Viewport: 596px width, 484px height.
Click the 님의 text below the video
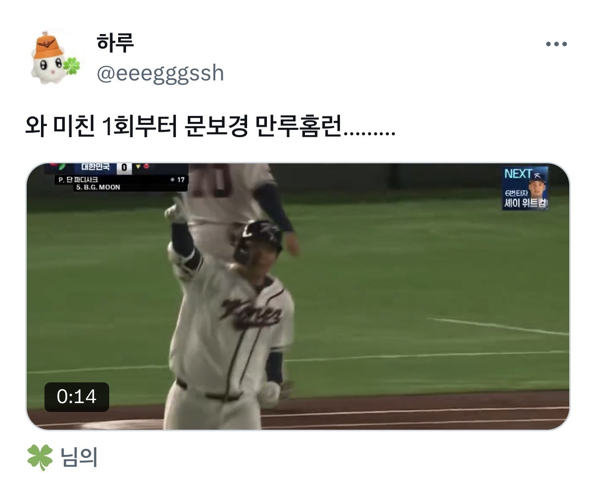pos(79,457)
